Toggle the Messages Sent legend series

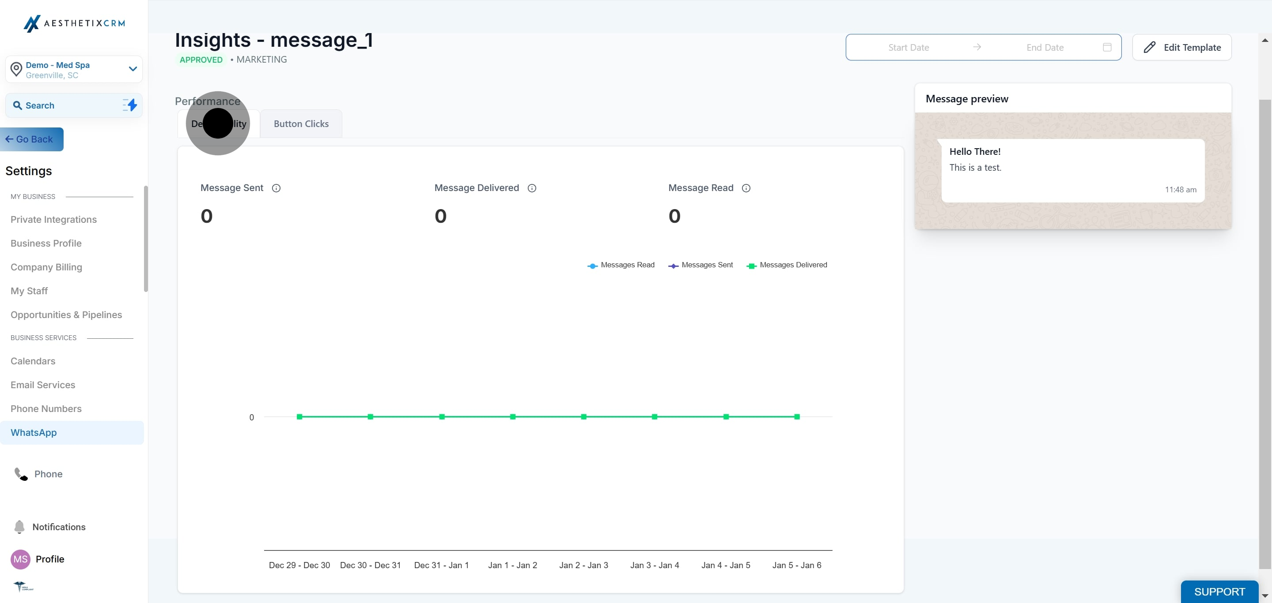(700, 265)
